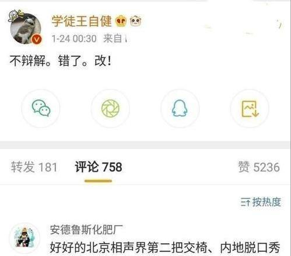Screen dimensions: 291x256
Task: Like the post via 赞 5236
Action: point(259,167)
